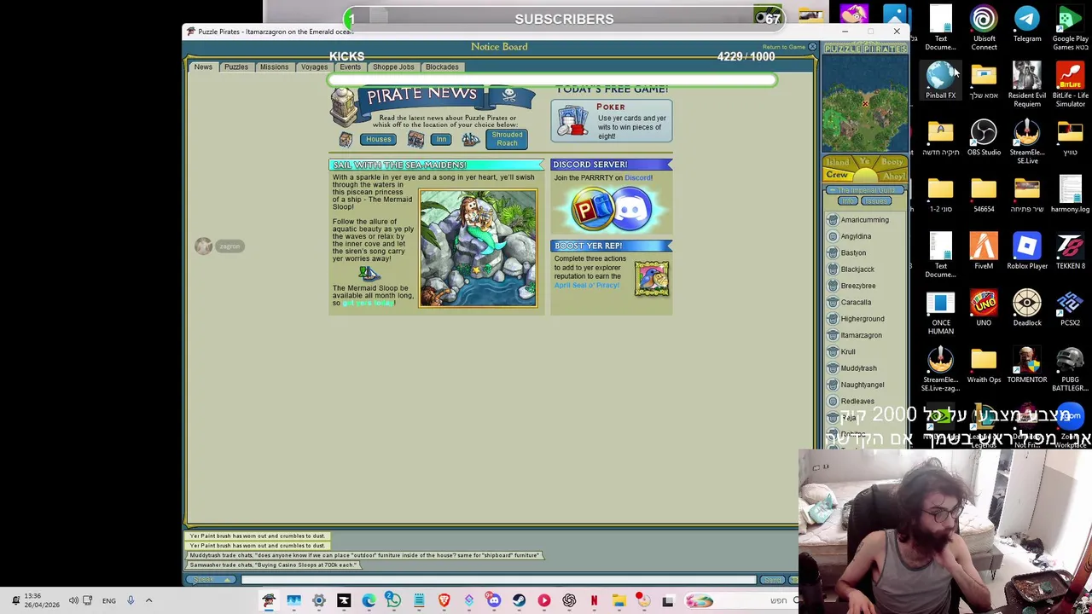Select crew member Redleaves
1092x614 pixels.
pos(857,402)
